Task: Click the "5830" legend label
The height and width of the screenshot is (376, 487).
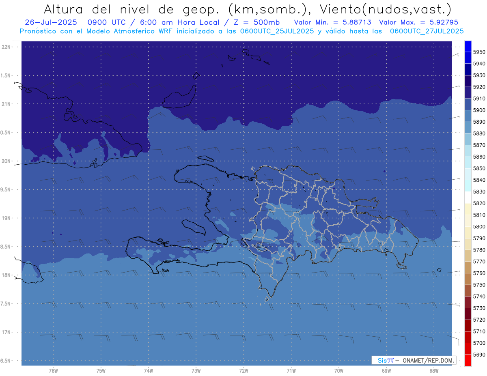Action: 479,191
